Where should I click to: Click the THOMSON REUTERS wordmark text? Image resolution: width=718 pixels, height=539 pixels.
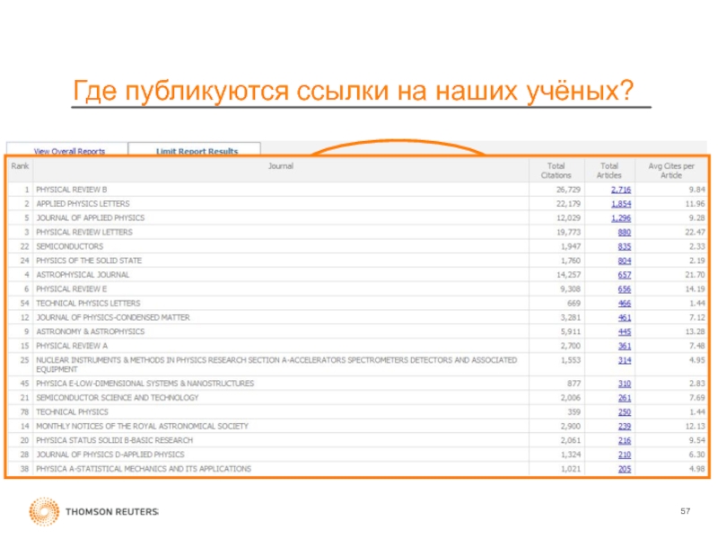(x=112, y=511)
